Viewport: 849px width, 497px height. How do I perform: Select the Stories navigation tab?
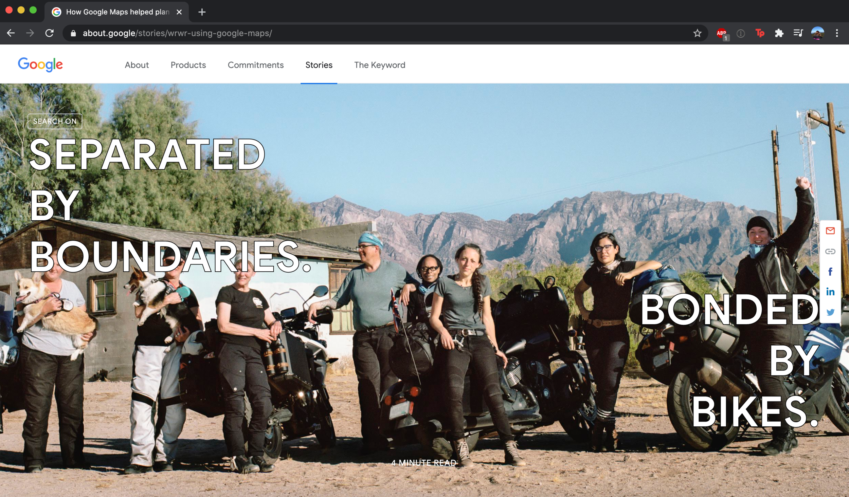319,65
